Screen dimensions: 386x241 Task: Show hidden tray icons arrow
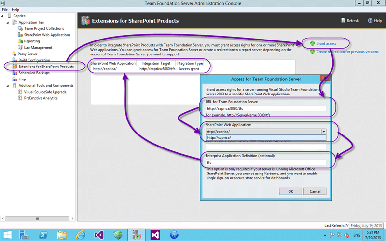[x=325, y=235]
